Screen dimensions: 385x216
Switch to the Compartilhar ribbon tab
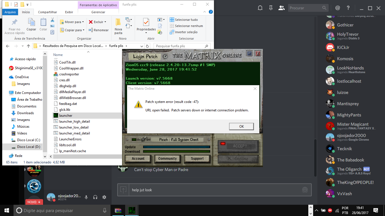click(x=47, y=12)
